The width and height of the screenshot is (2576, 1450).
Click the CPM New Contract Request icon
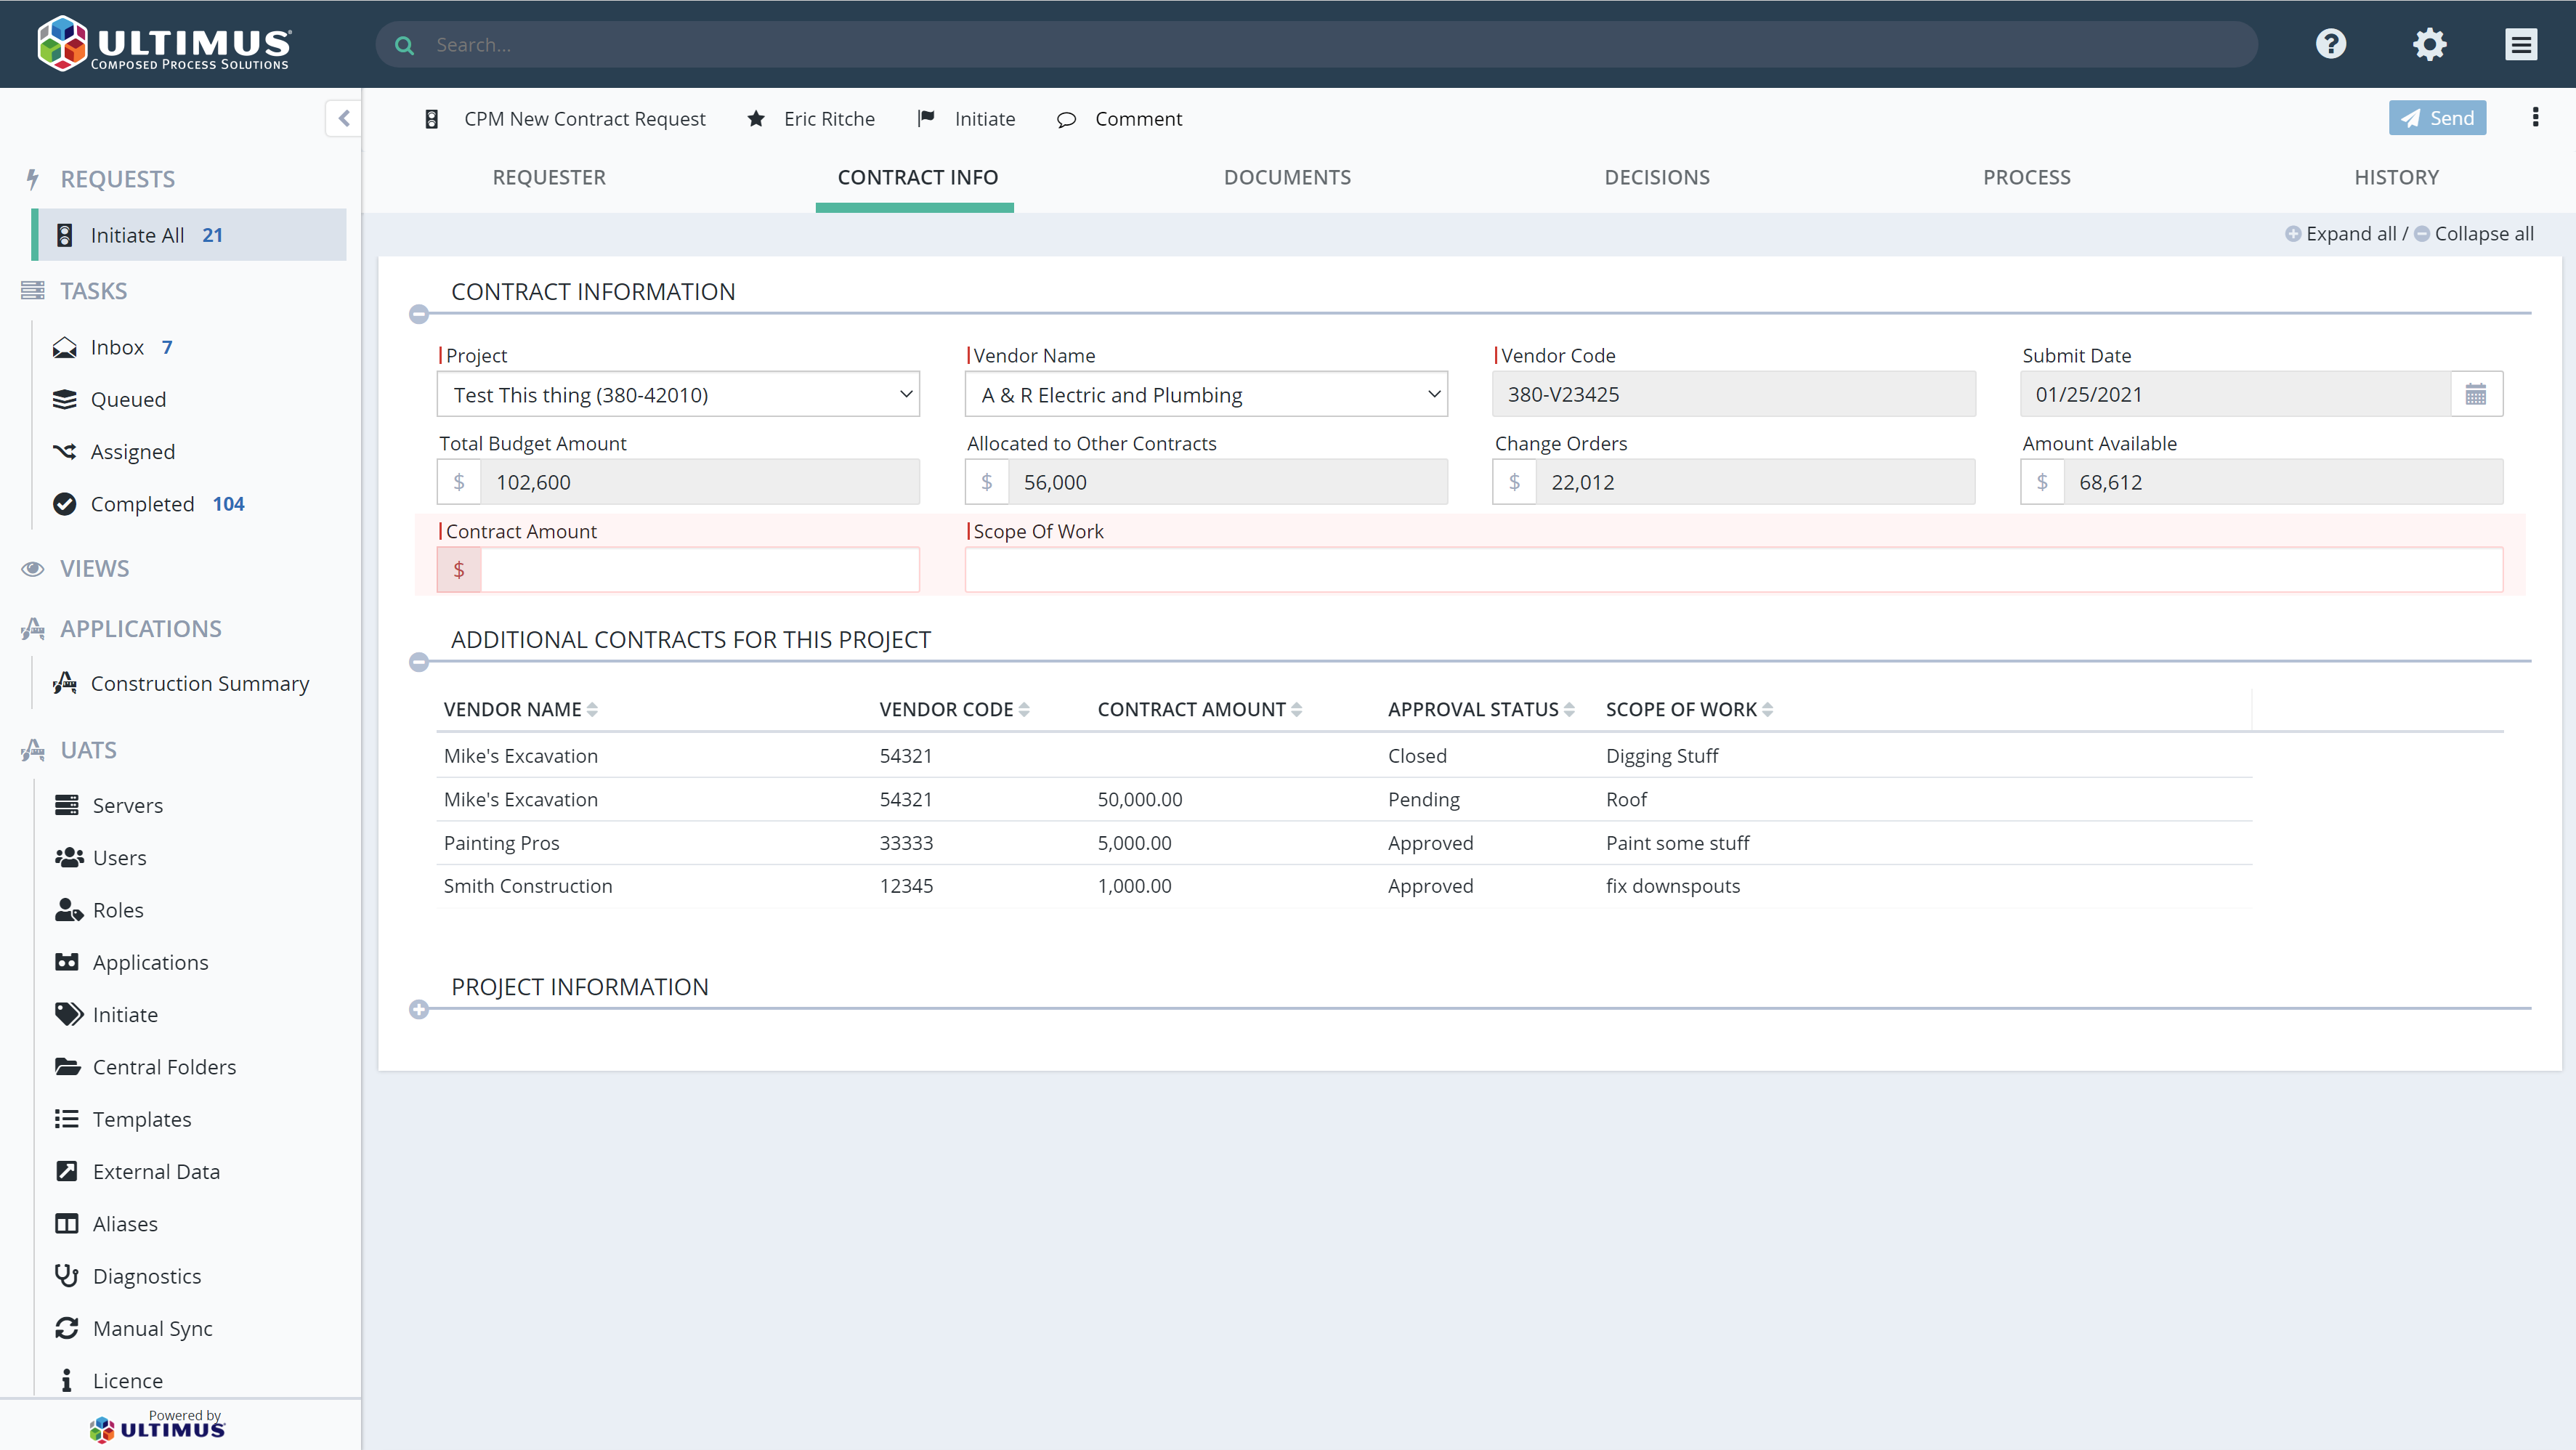click(x=432, y=118)
